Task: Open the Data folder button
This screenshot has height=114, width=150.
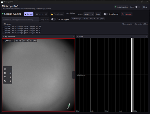Action: (57, 14)
